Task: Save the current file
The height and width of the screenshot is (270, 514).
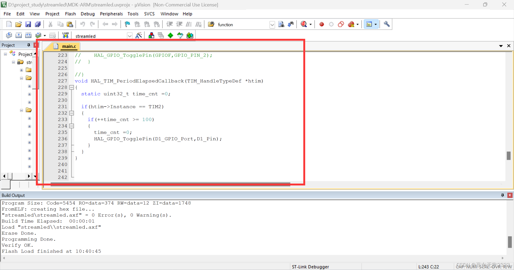Action: pos(28,24)
